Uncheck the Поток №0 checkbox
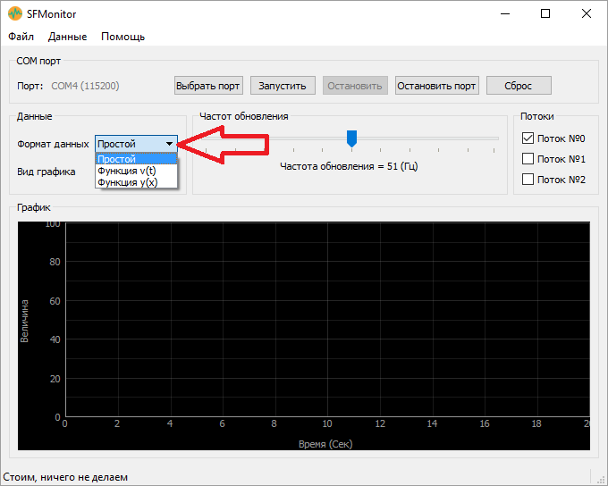 [528, 138]
